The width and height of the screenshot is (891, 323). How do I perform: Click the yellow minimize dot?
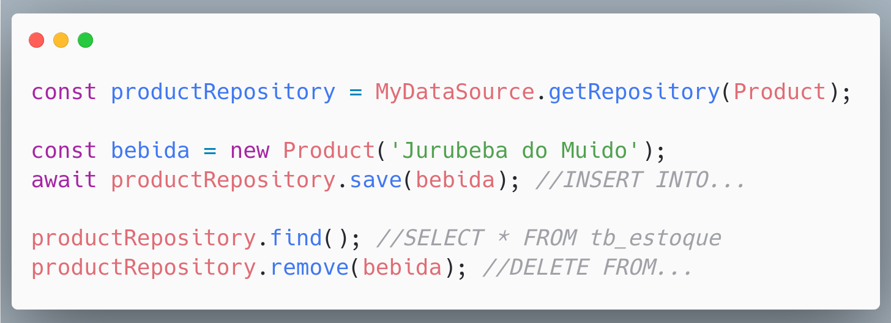[61, 40]
